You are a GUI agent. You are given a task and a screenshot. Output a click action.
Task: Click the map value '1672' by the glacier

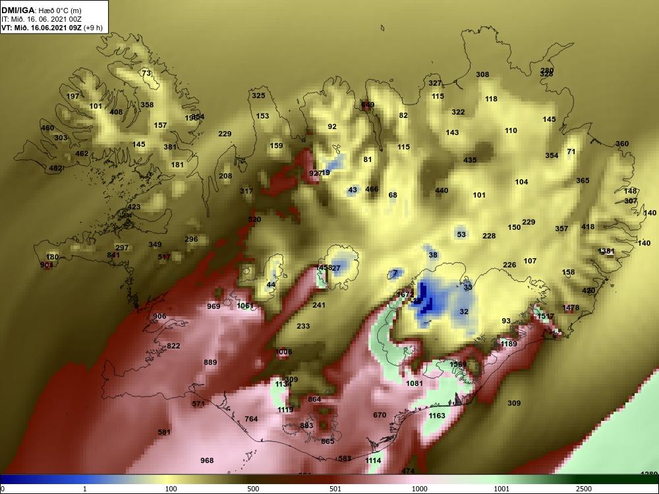click(x=406, y=294)
